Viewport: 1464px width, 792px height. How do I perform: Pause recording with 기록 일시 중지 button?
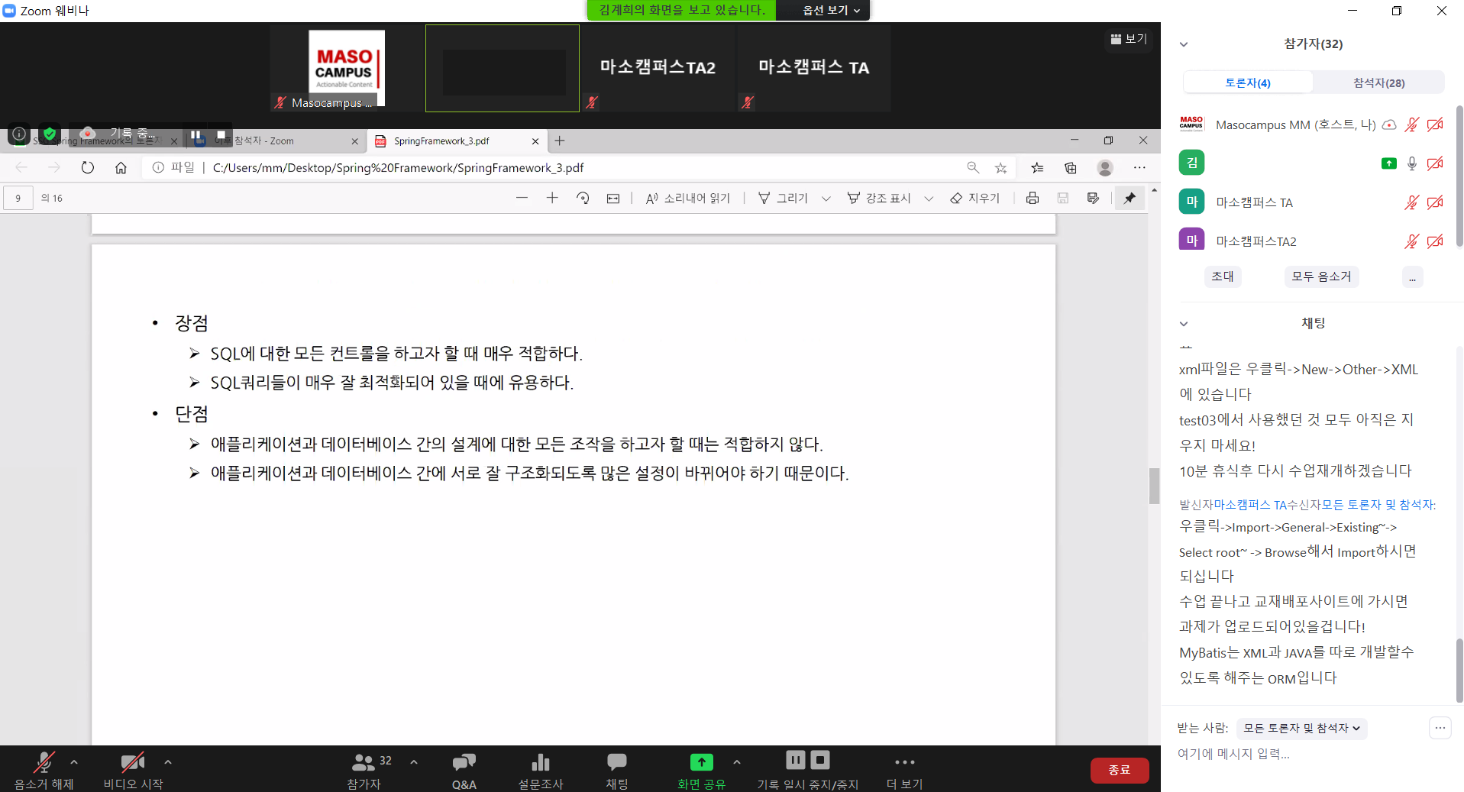coord(795,760)
